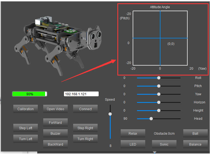Activate Sonic distance measurement

coord(164,144)
